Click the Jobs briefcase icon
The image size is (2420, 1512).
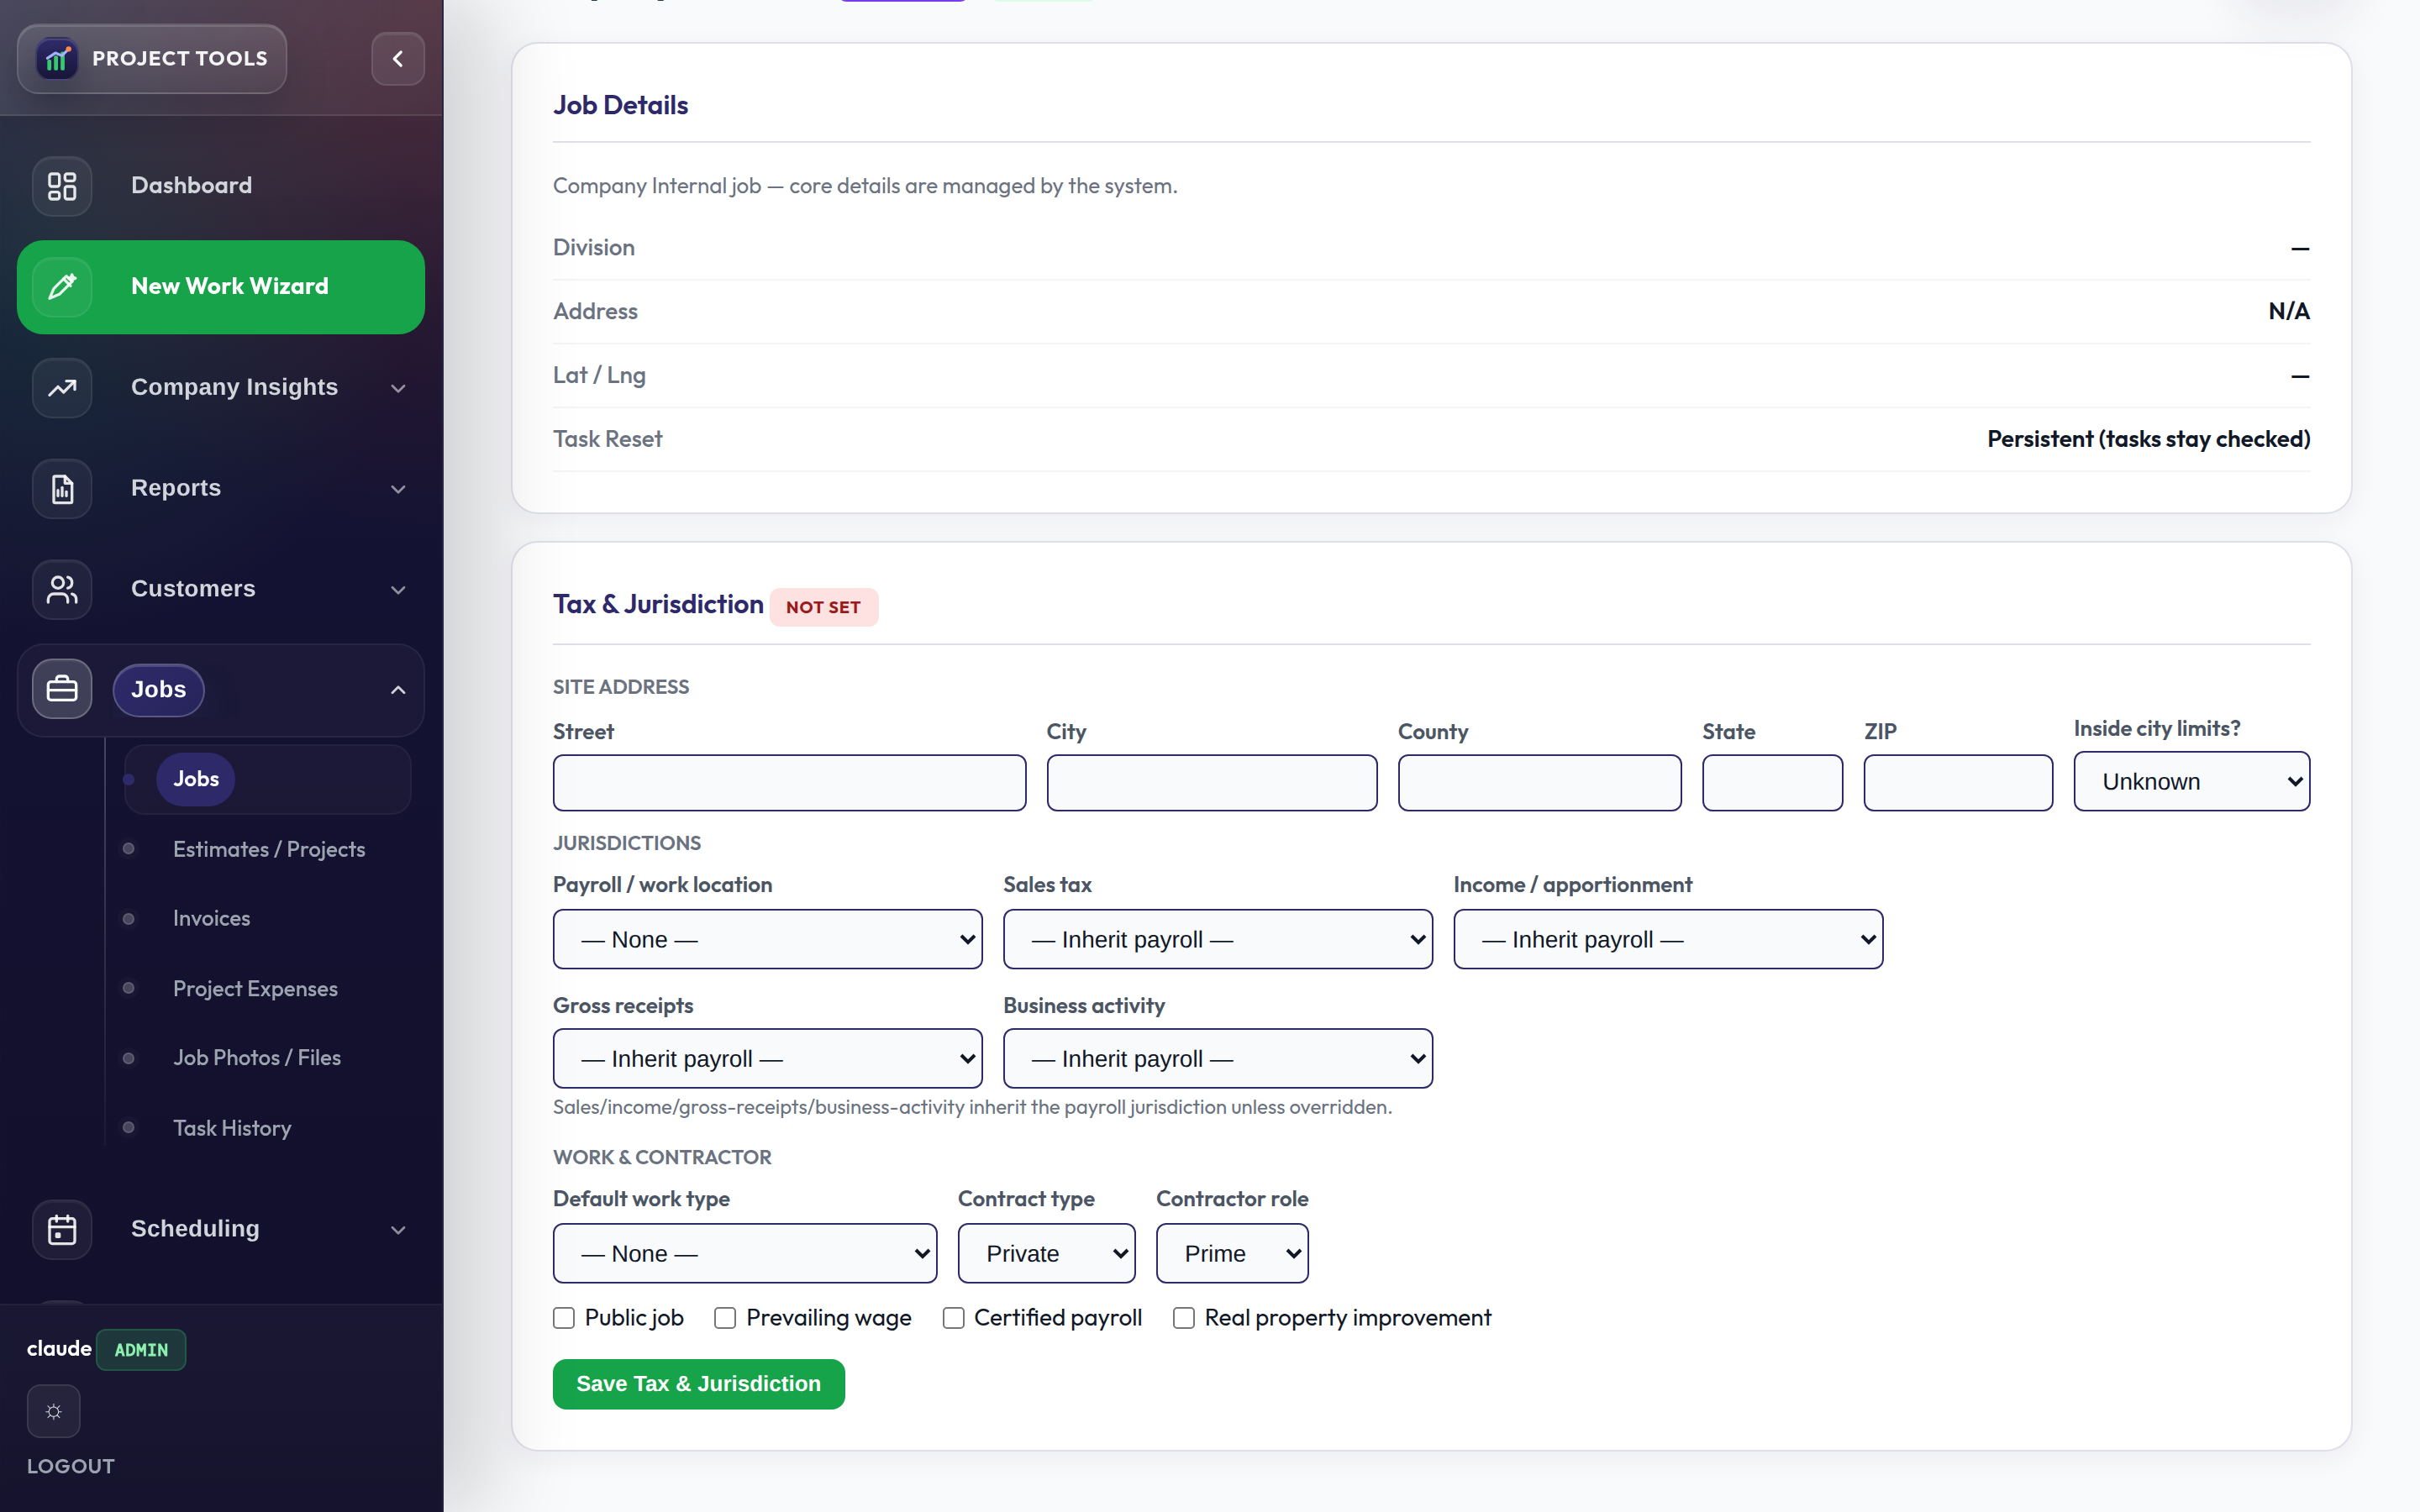coord(62,689)
